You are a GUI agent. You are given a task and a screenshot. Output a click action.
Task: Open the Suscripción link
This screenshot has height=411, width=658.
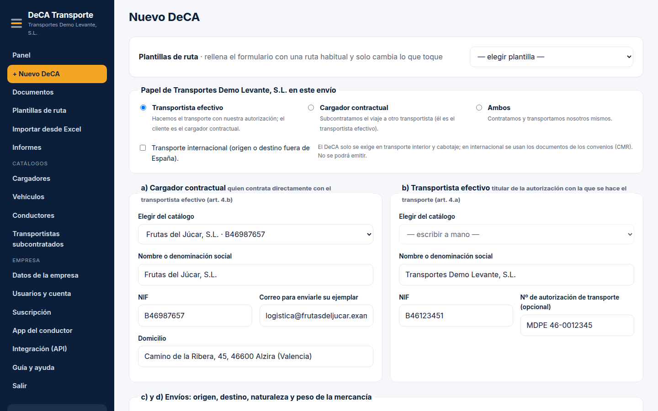pos(57,312)
